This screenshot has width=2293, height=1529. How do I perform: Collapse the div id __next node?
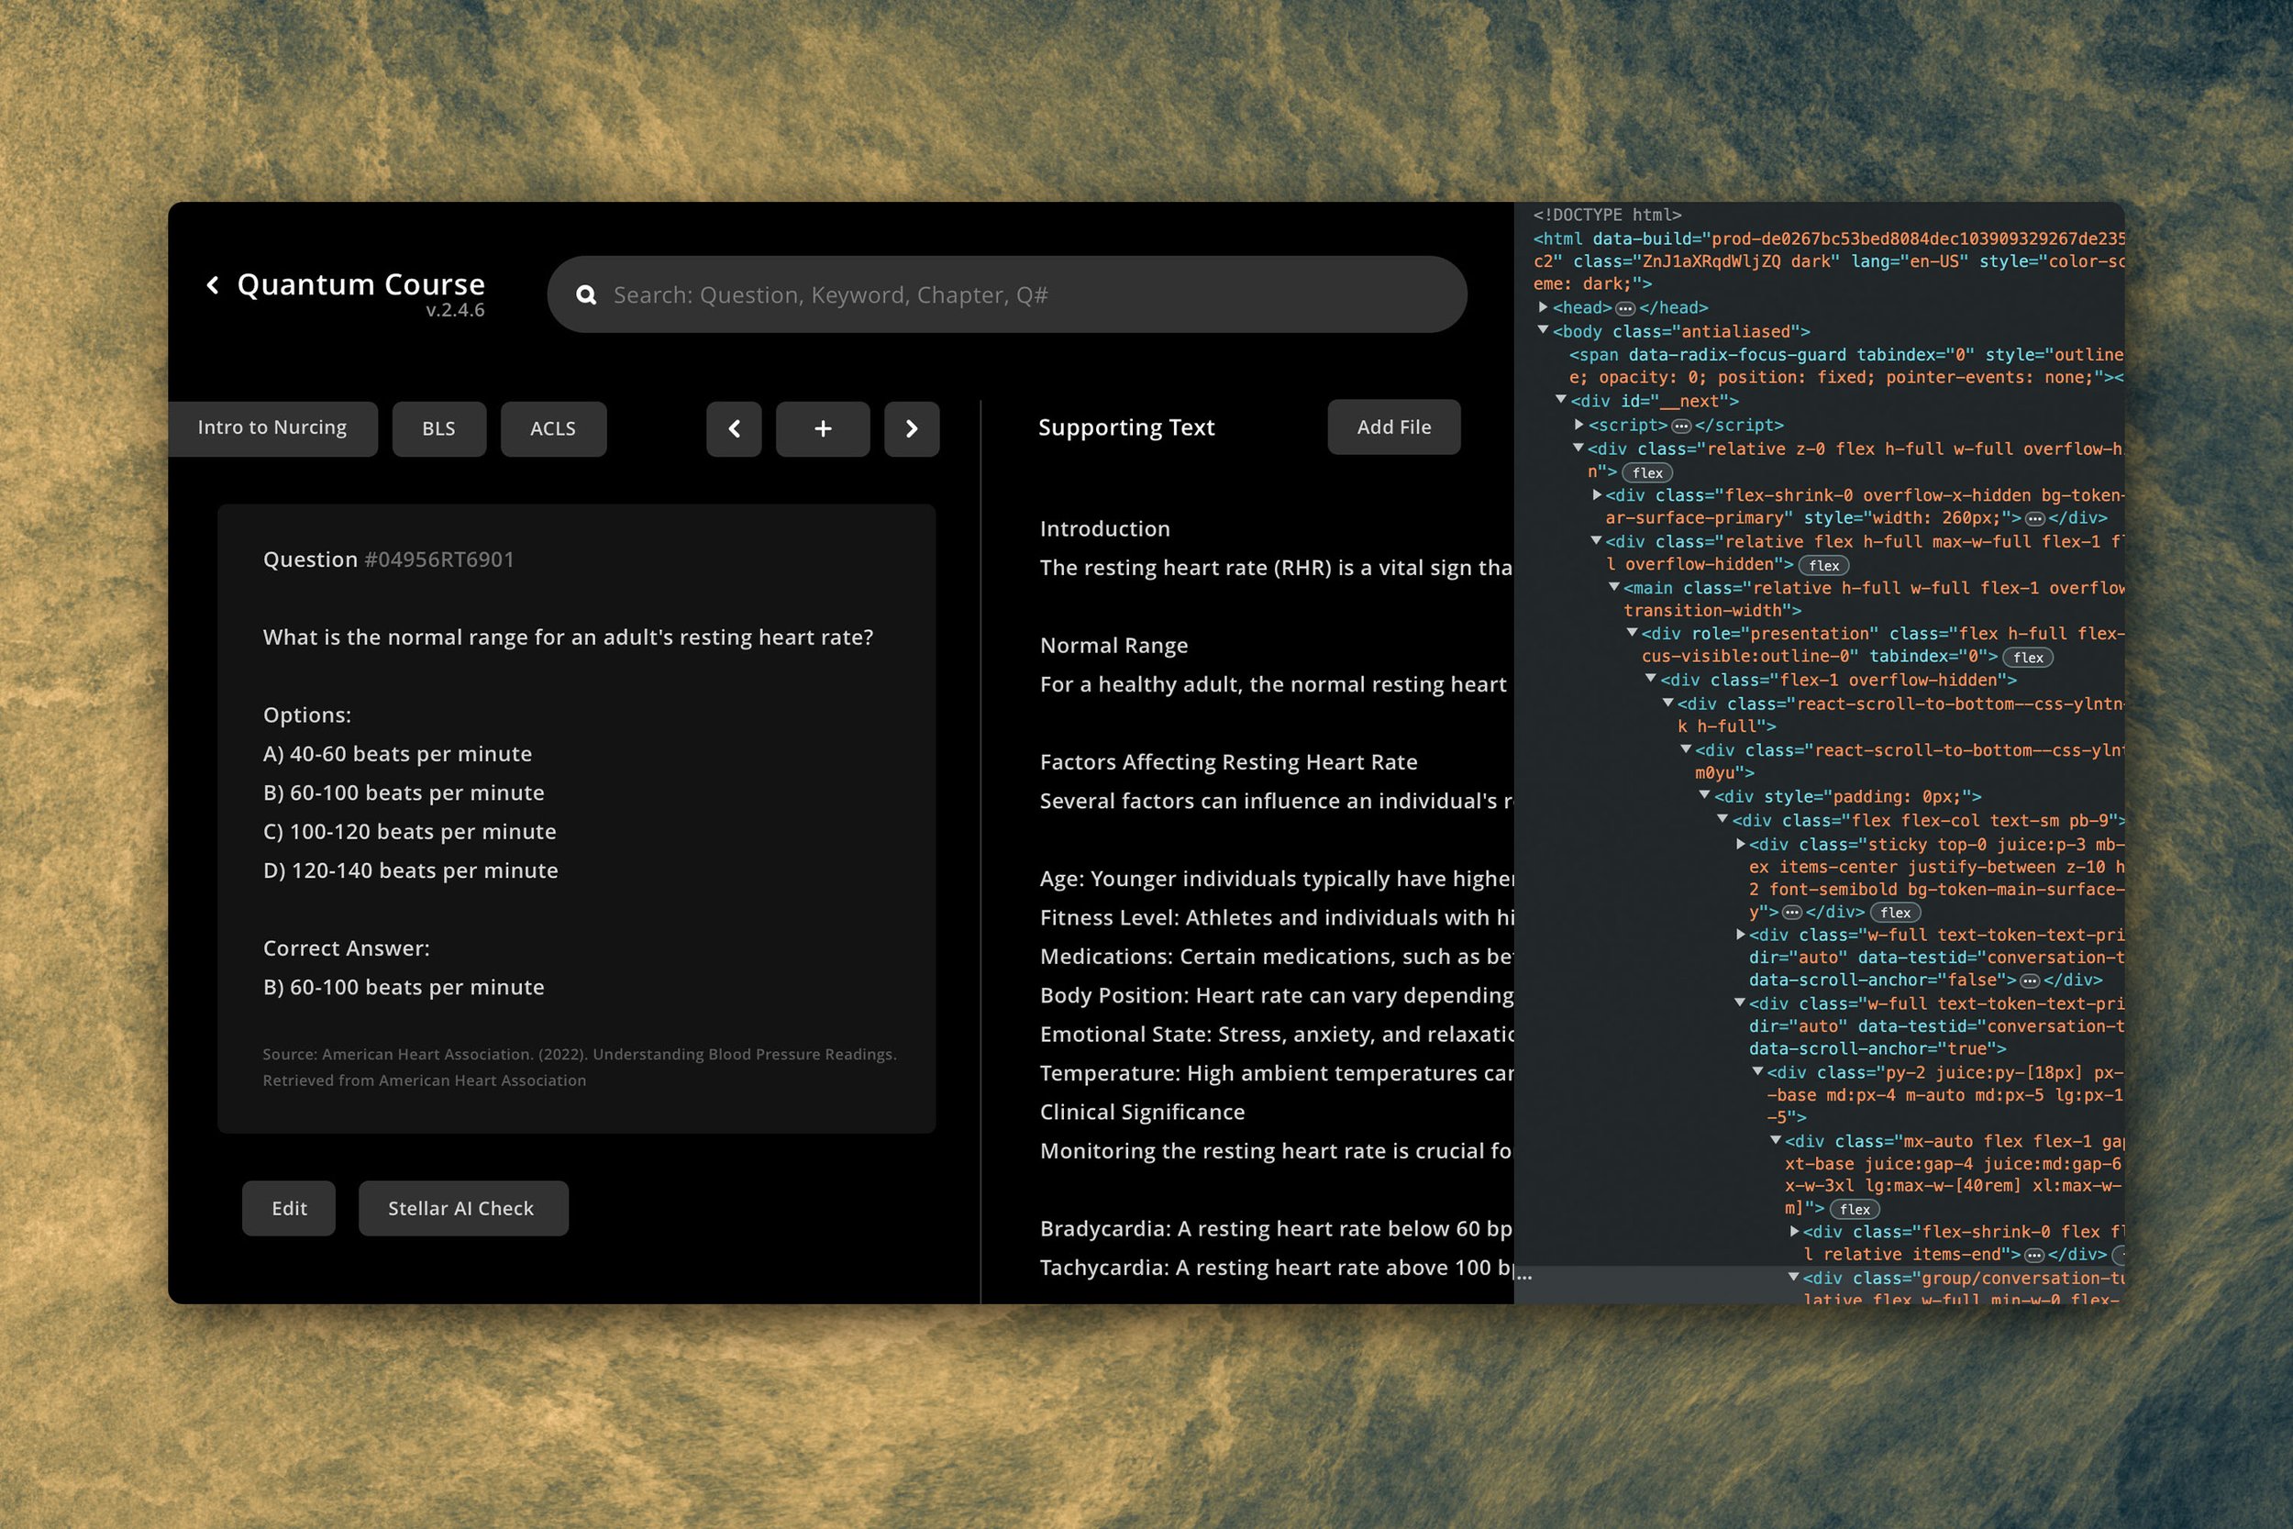[x=1561, y=400]
